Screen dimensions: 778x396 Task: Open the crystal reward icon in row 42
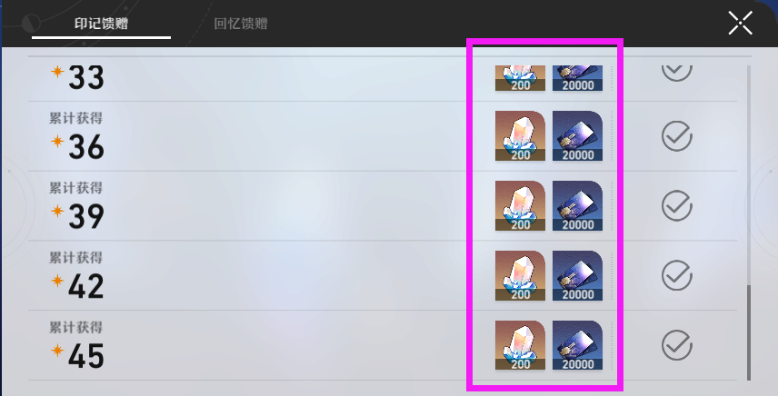[x=520, y=275]
